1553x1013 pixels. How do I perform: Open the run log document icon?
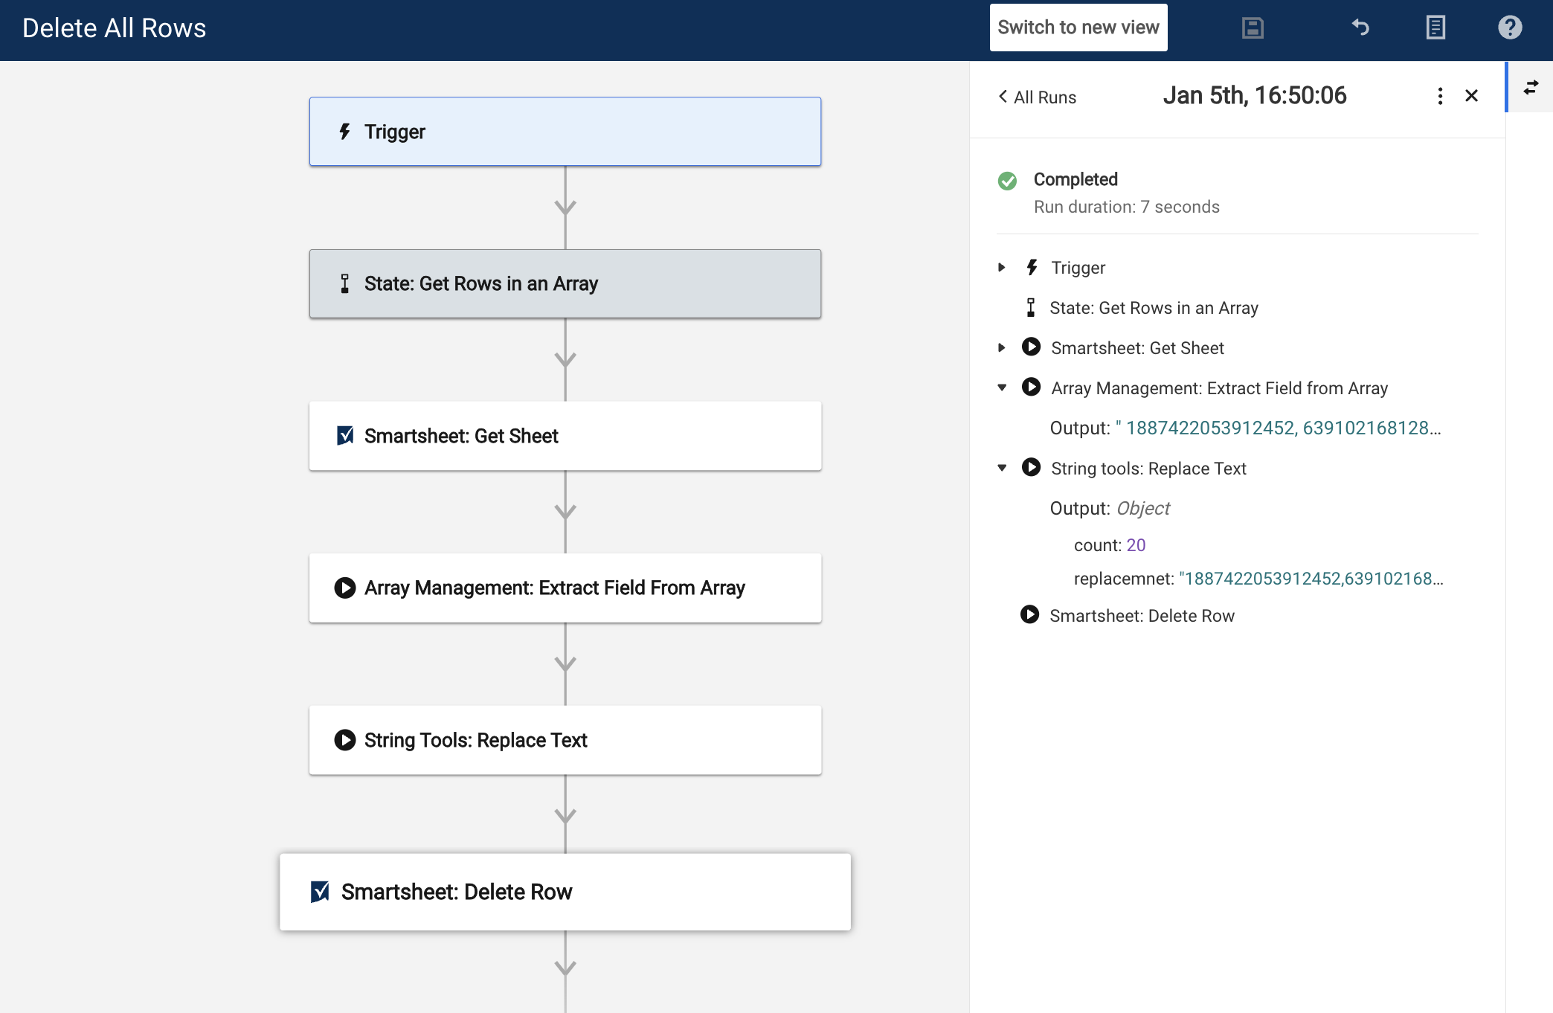1435,28
